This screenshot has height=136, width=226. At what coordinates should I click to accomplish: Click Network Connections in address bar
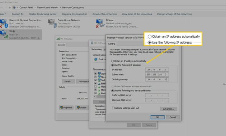73,8
